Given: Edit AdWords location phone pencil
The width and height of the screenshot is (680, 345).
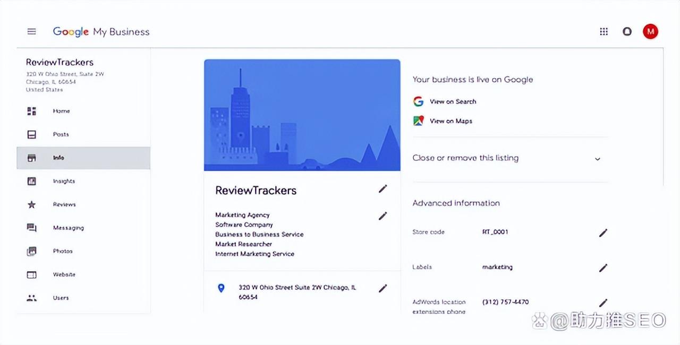Looking at the screenshot, I should (603, 303).
